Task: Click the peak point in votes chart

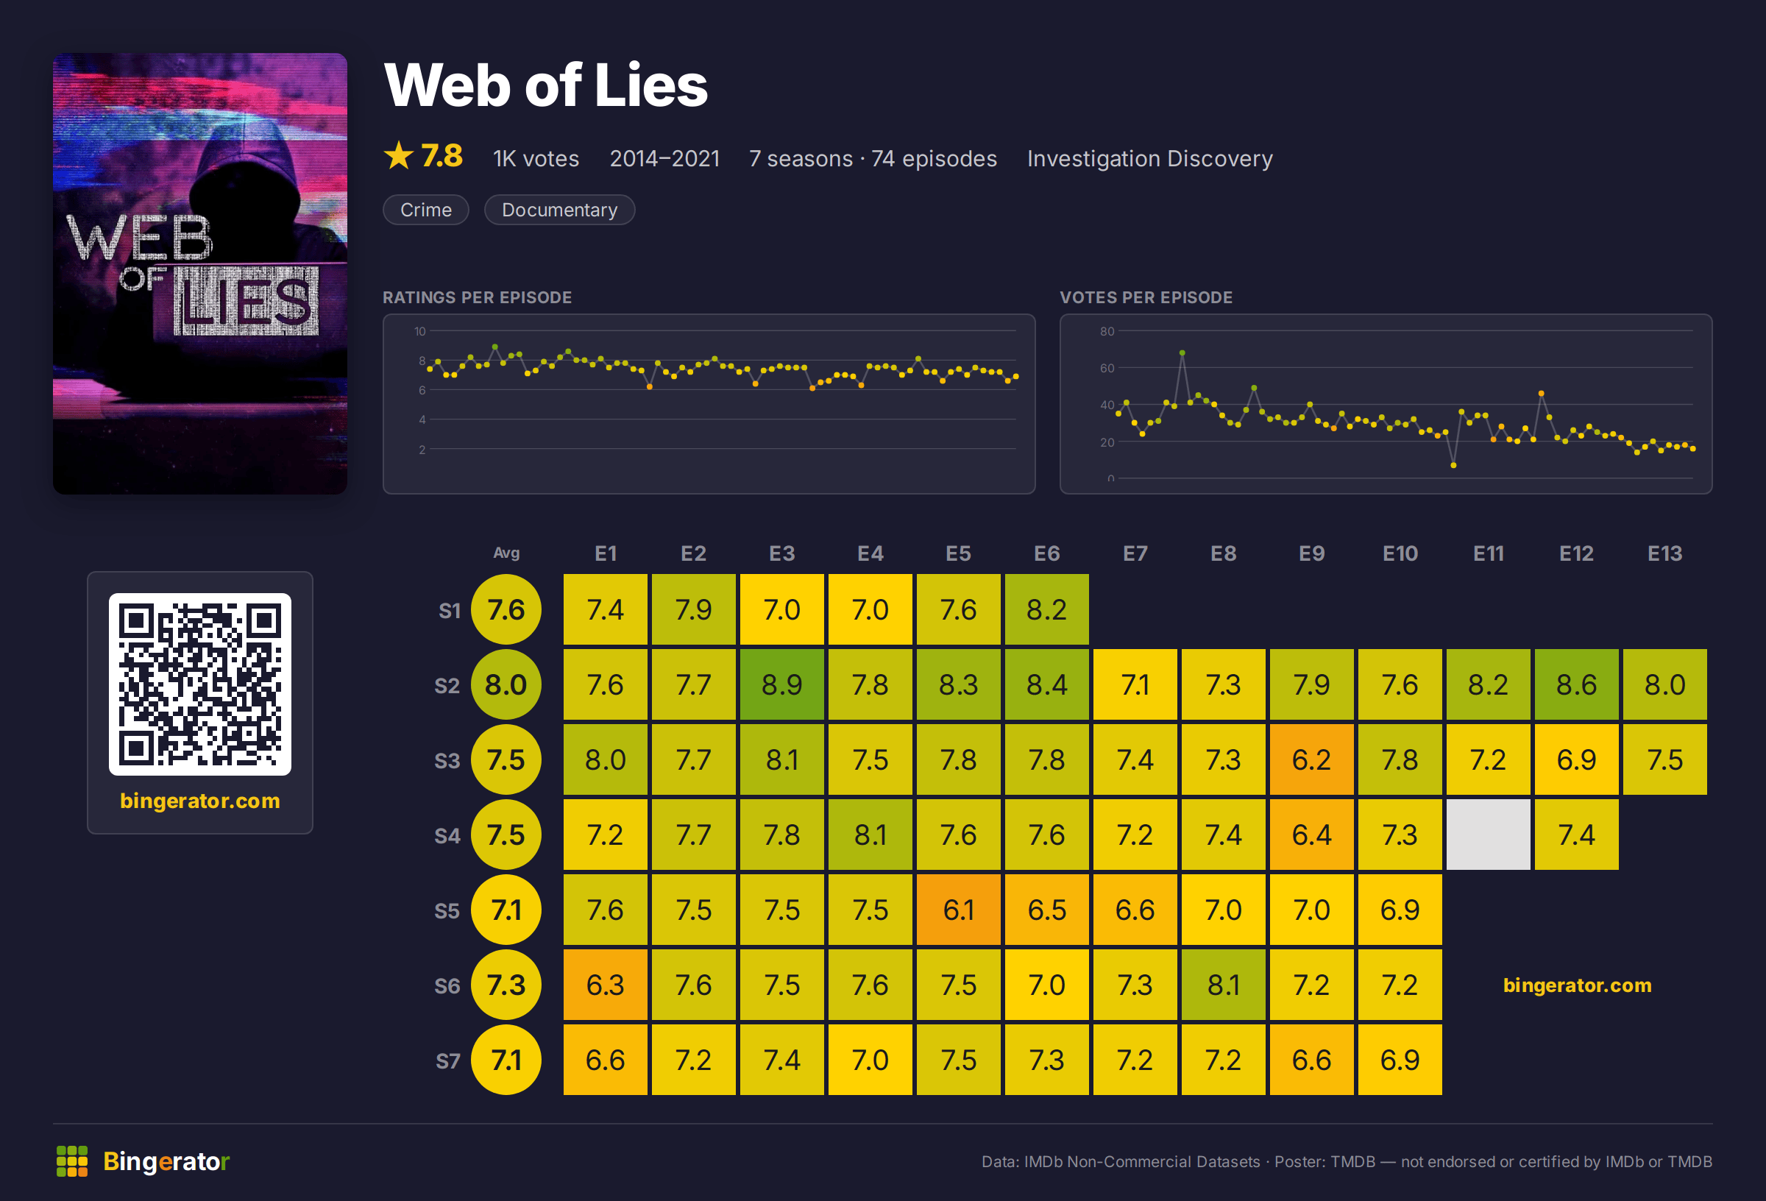Action: pyautogui.click(x=1182, y=352)
